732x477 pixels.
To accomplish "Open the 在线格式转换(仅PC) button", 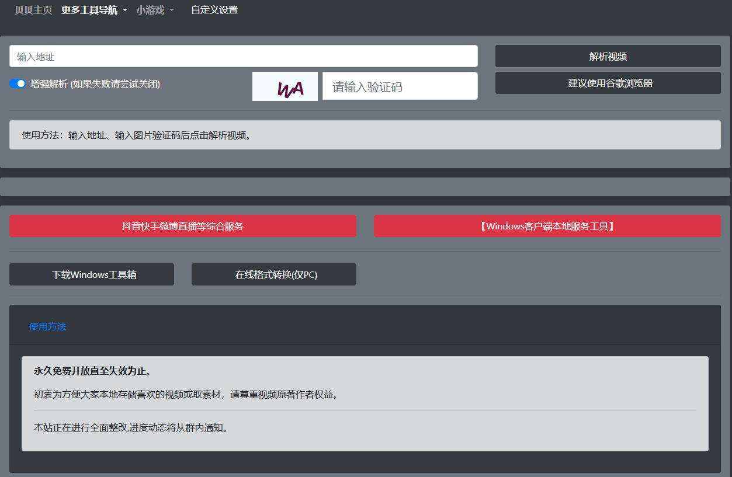I will (273, 274).
